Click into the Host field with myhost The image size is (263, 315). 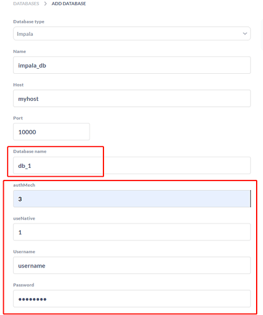pos(132,98)
